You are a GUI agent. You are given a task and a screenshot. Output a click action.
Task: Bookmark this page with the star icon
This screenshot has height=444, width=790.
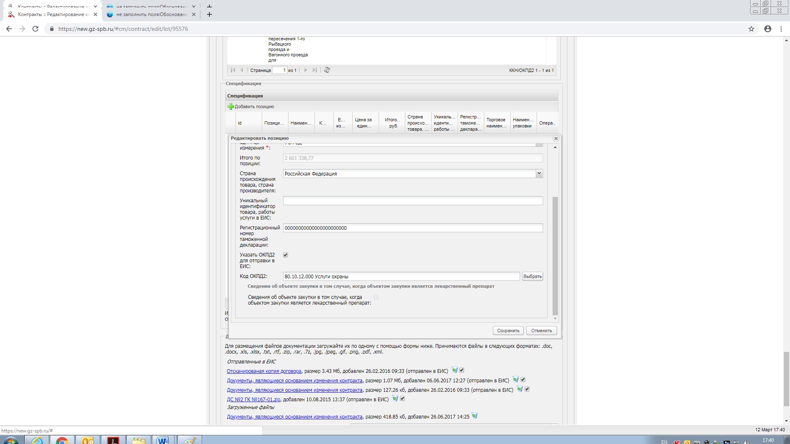[751, 29]
